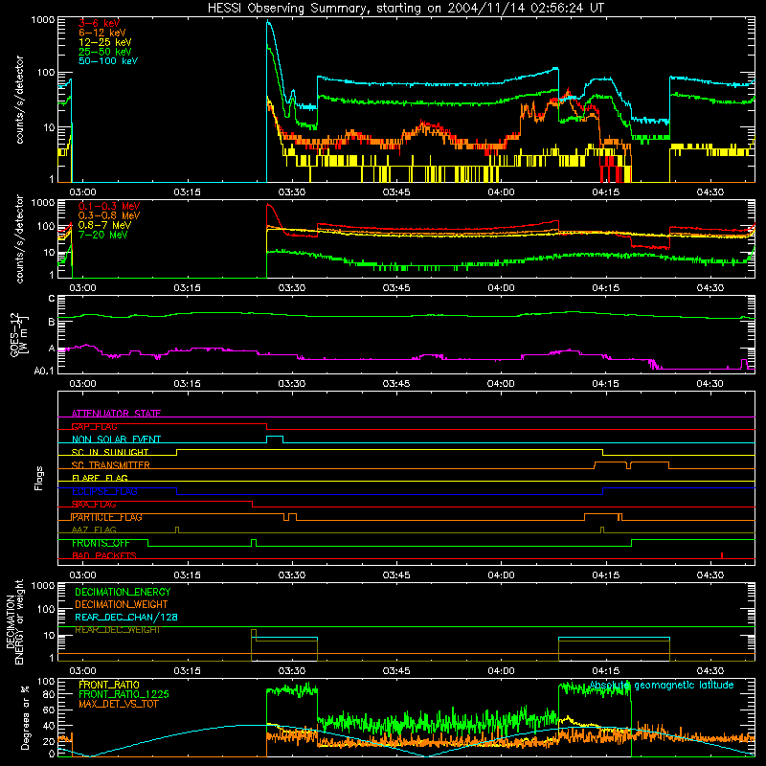This screenshot has width=766, height=766.
Task: Click the 0.8-7 MeV legend label
Action: (104, 225)
